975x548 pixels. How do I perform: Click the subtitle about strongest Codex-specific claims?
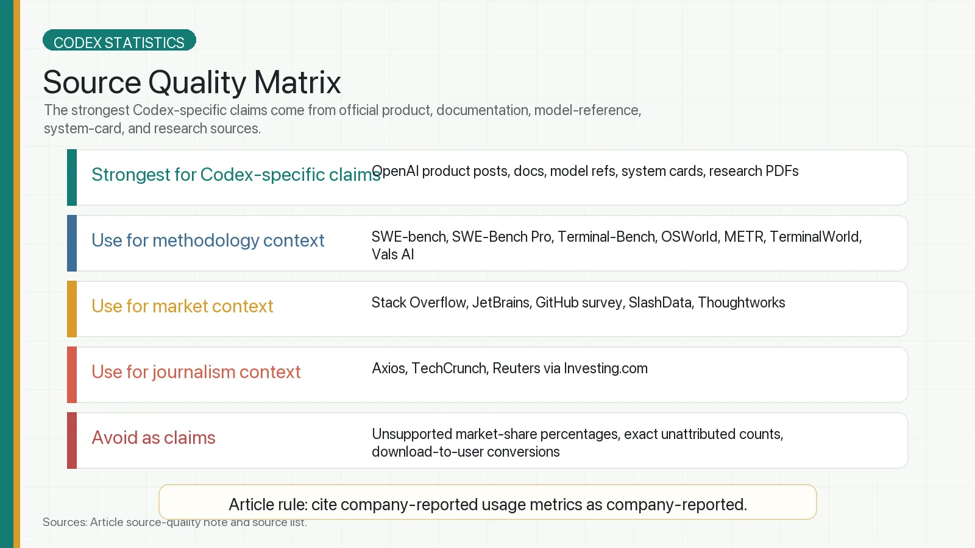coord(342,119)
